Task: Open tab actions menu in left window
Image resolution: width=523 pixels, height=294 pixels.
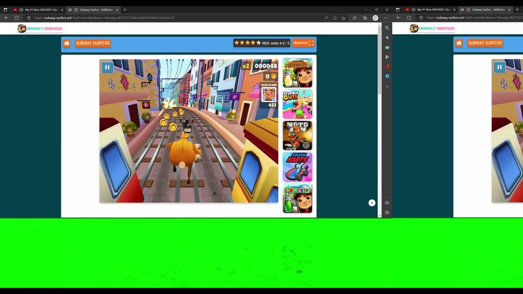Action: point(5,10)
